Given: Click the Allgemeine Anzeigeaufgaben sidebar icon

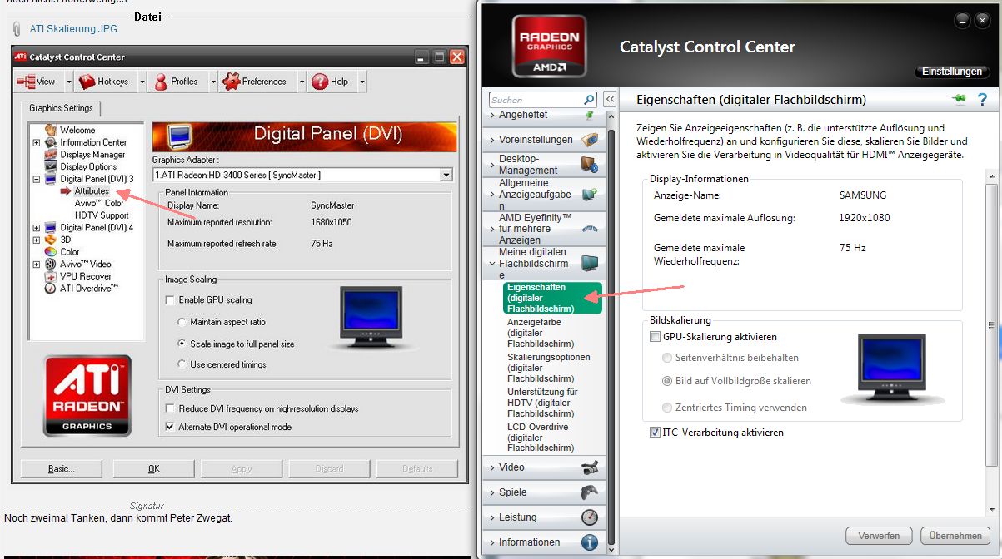Looking at the screenshot, I should (x=590, y=195).
